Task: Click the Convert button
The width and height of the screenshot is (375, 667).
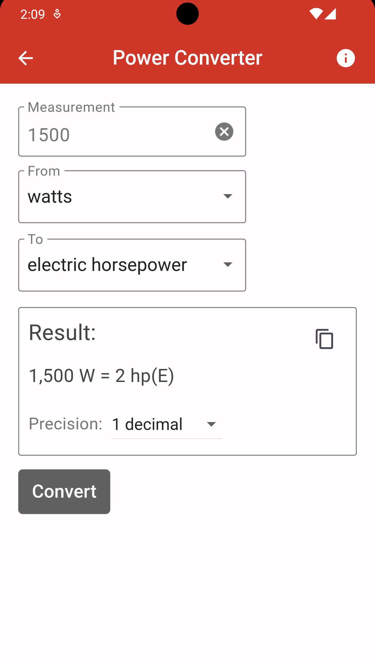Action: pos(64,492)
